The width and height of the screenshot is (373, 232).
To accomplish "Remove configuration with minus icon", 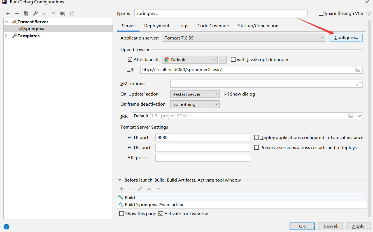I will pyautogui.click(x=17, y=13).
